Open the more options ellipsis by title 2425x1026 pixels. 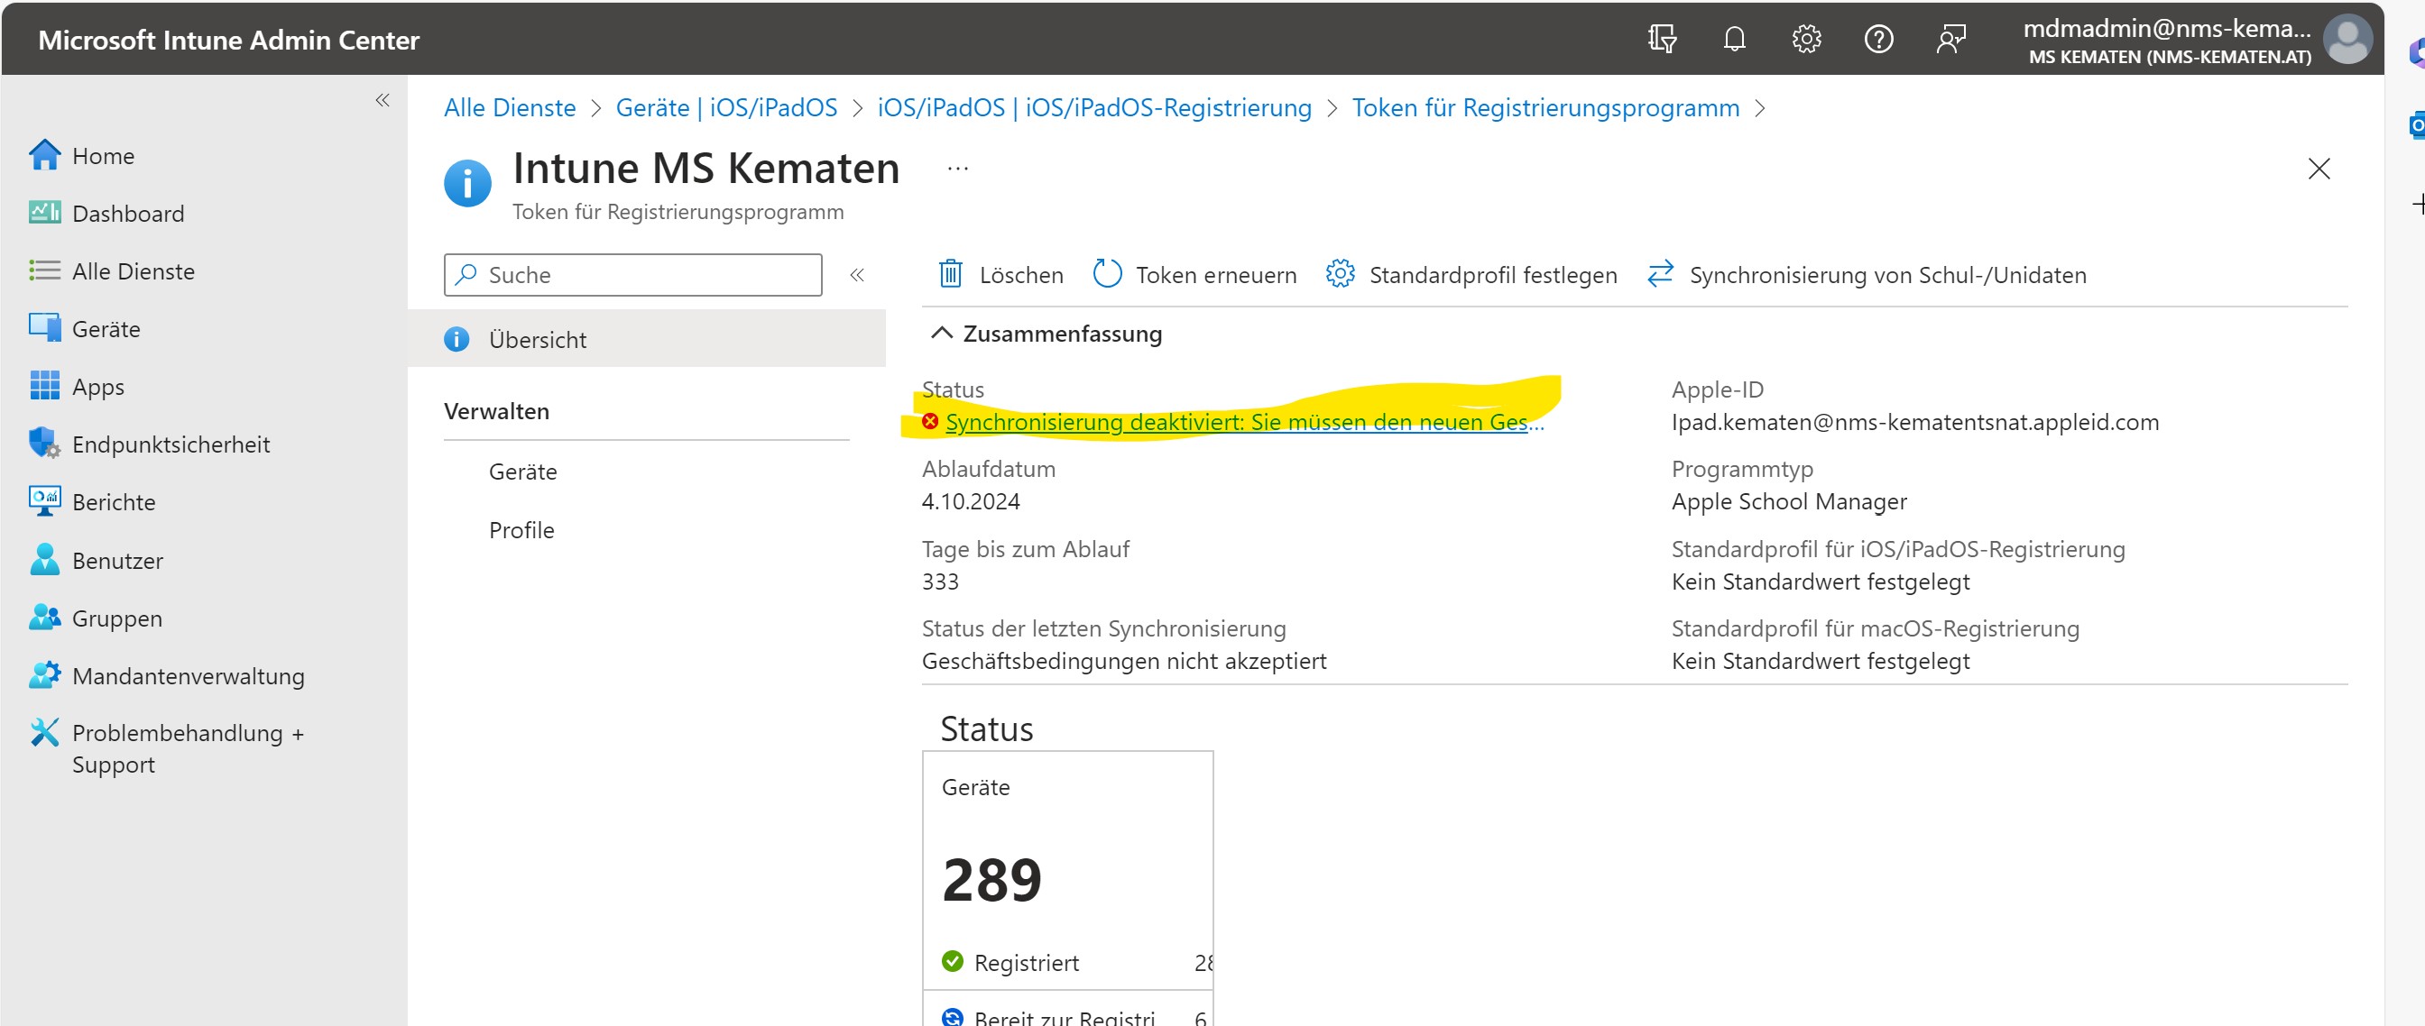(x=957, y=169)
